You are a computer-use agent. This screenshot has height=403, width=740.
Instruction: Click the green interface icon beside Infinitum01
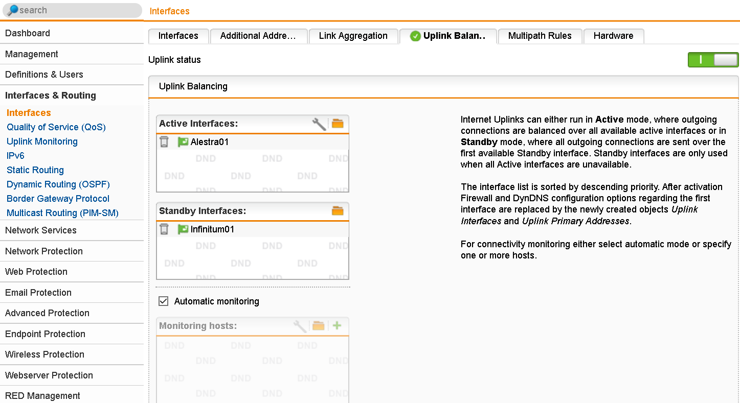183,229
